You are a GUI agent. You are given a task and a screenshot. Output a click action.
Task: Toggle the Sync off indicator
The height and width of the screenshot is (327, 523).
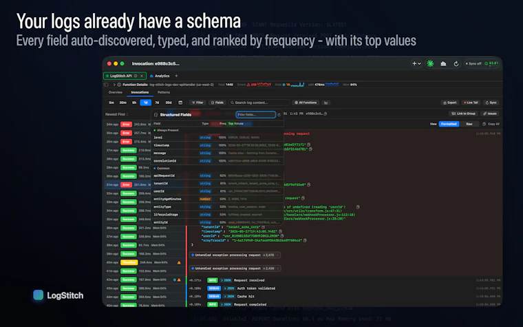point(473,63)
